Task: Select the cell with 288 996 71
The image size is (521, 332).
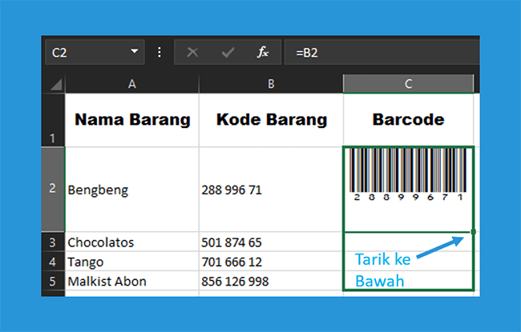Action: [x=271, y=190]
